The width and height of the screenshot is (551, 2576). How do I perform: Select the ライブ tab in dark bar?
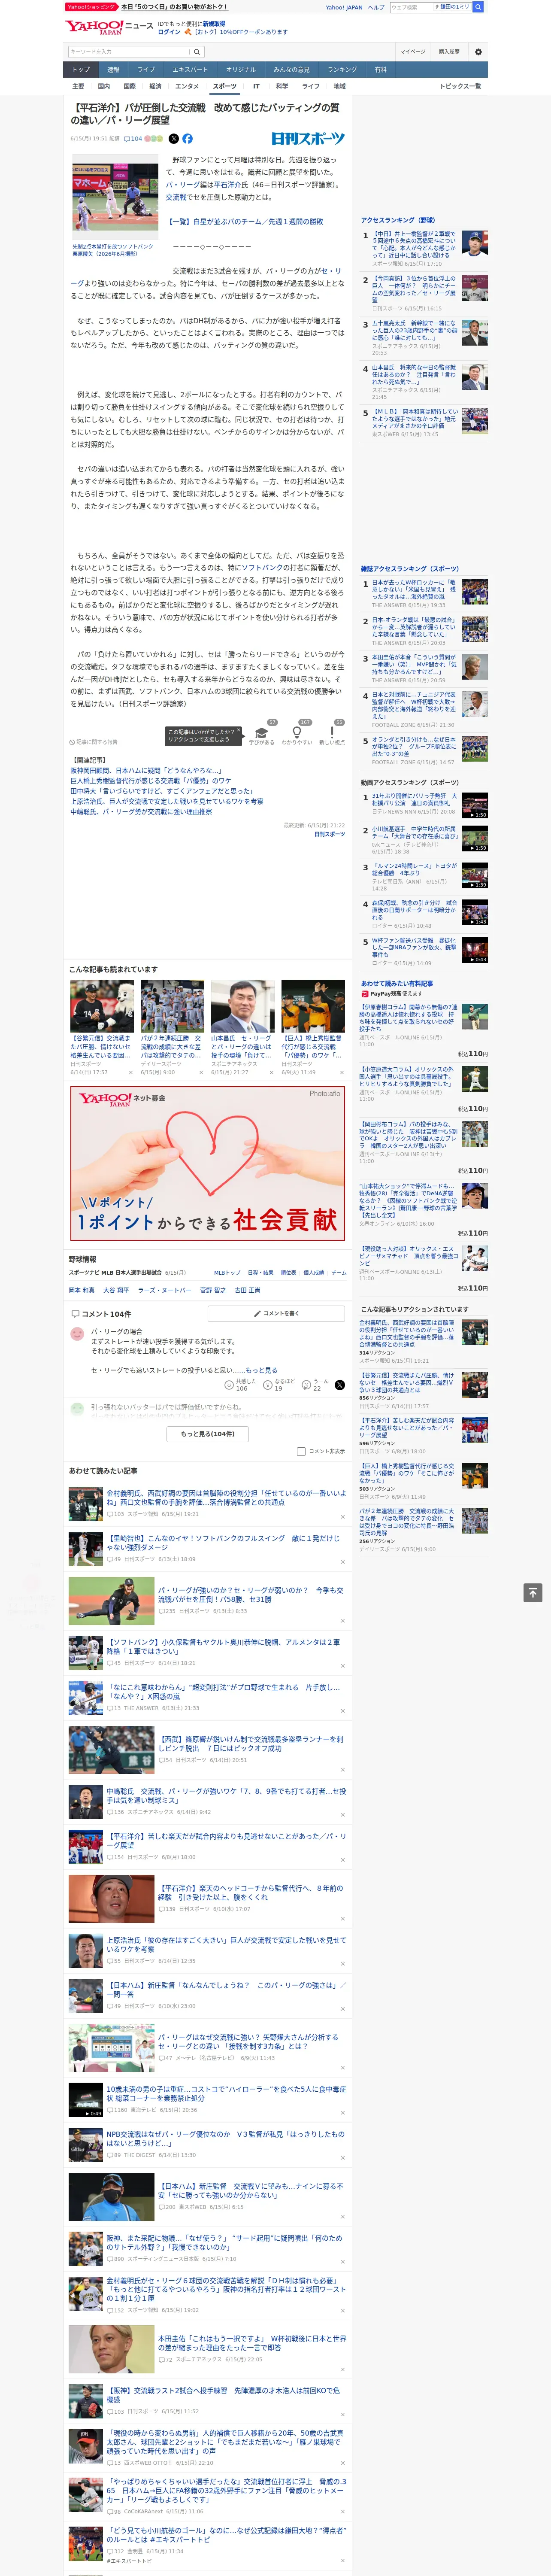point(146,69)
